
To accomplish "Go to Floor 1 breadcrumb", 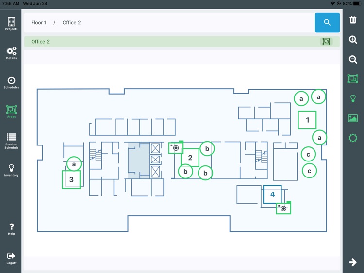I will click(39, 22).
